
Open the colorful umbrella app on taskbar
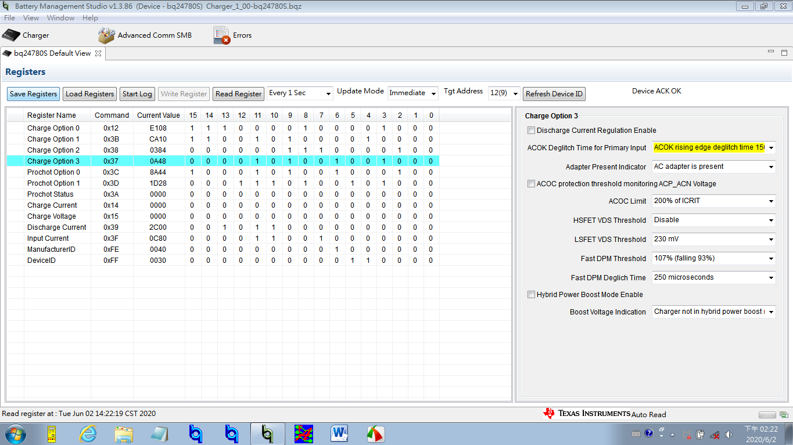click(375, 433)
